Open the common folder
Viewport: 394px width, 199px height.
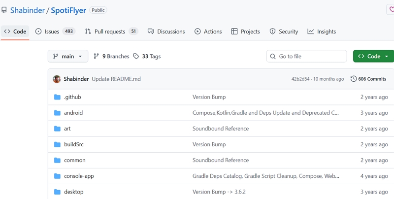75,160
